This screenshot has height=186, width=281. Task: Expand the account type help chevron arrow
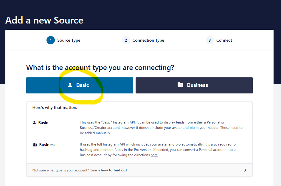[245, 170]
